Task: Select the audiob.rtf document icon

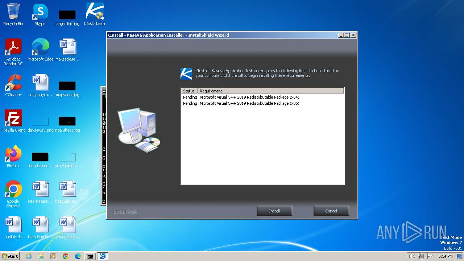Action: [13, 228]
